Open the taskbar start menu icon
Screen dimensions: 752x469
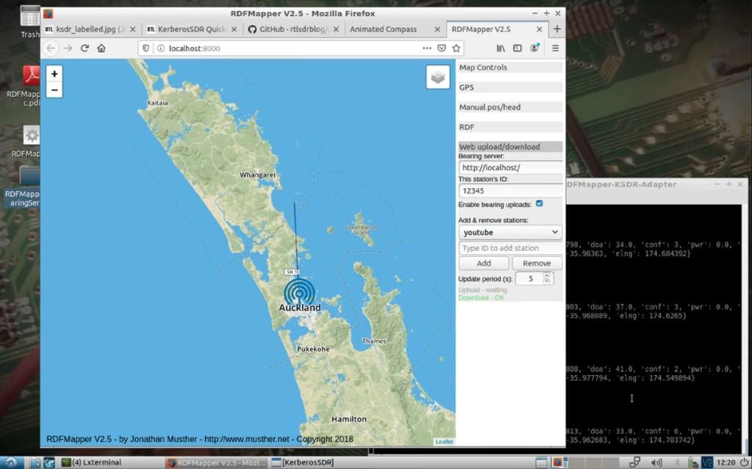tap(11, 462)
